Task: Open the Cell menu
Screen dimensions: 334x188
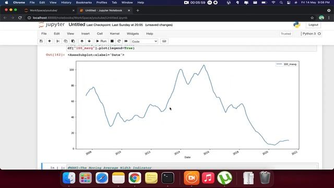Action: point(100,33)
